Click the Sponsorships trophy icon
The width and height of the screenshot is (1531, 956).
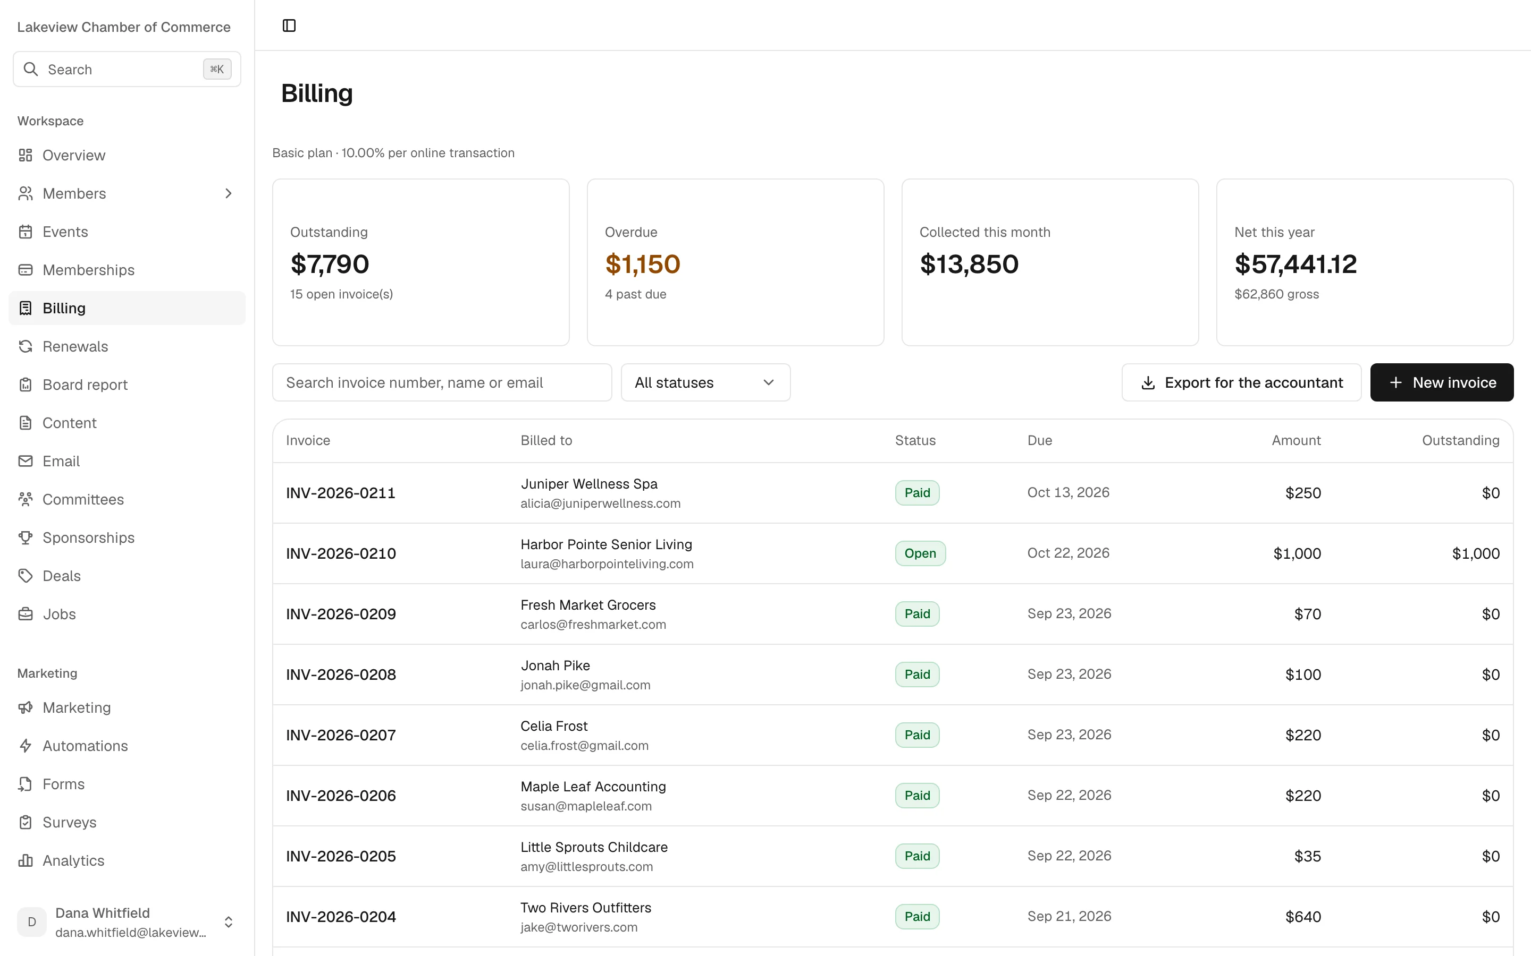26,537
